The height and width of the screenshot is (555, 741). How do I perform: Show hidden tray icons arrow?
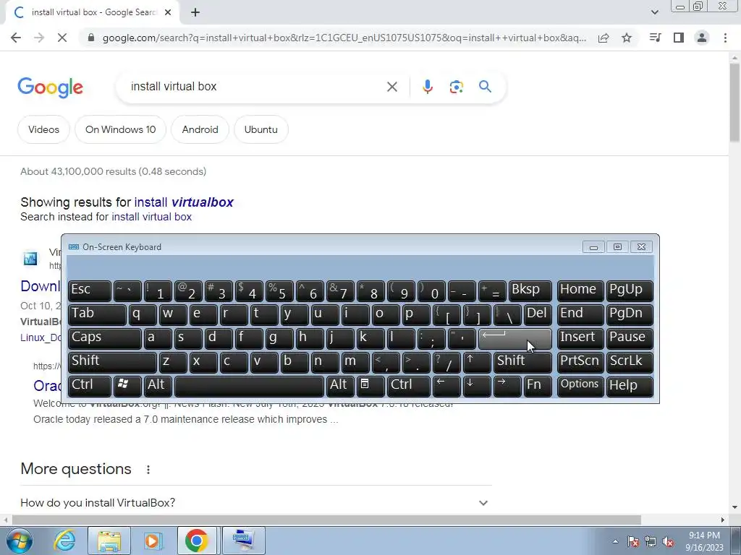tap(615, 541)
